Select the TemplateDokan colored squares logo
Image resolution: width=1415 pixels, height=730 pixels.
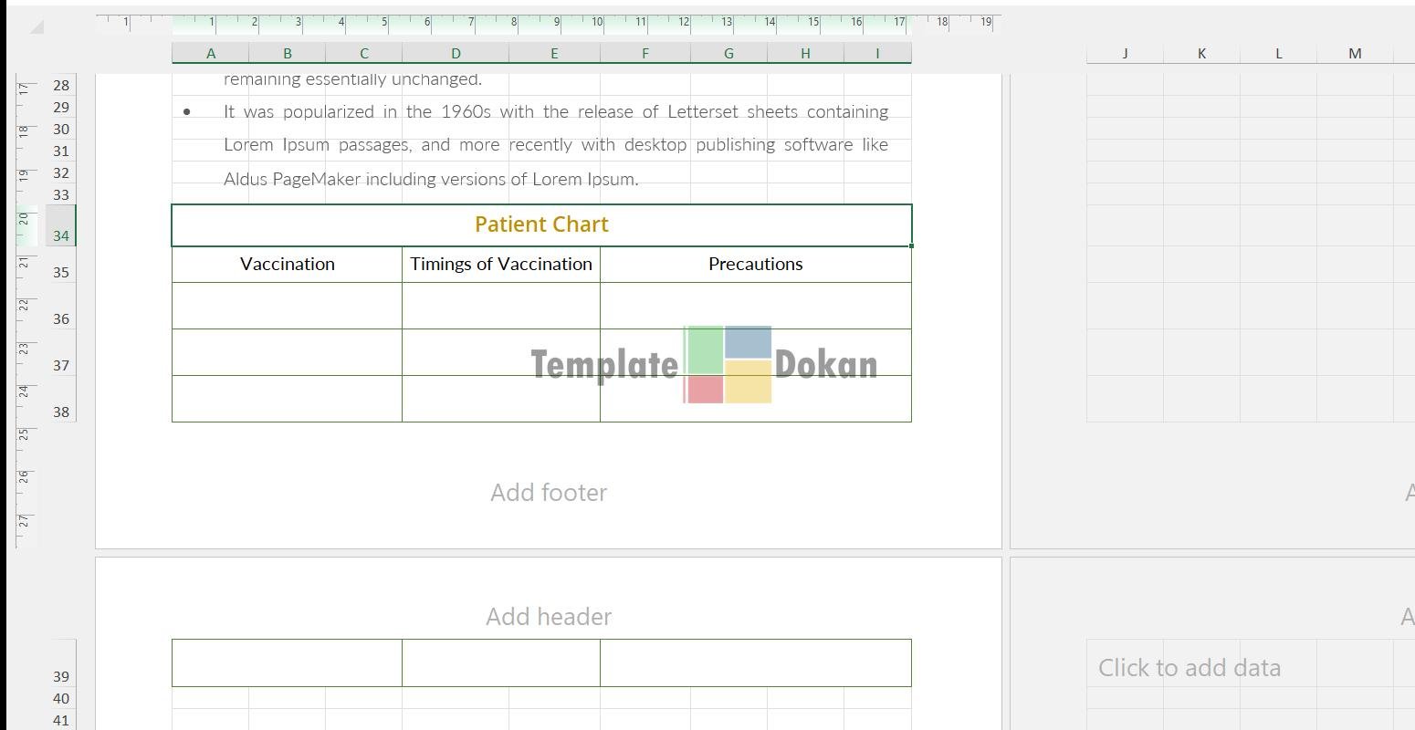[x=728, y=364]
